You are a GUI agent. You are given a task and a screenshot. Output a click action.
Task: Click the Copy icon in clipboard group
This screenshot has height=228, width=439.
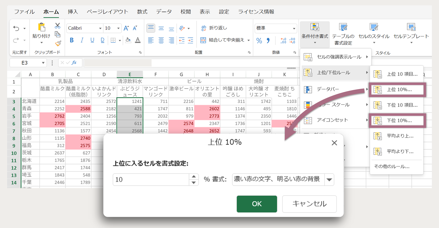[57, 35]
